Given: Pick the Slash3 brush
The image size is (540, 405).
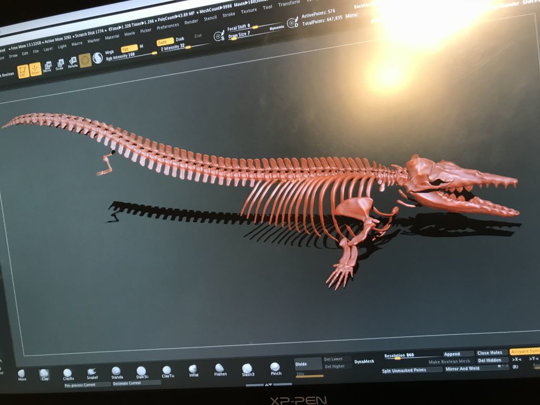Looking at the screenshot, I should click(x=248, y=370).
